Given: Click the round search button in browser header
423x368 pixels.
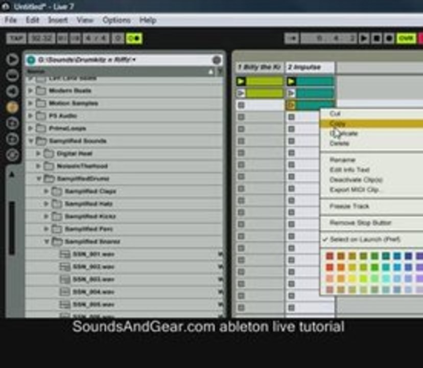Looking at the screenshot, I should [217, 60].
